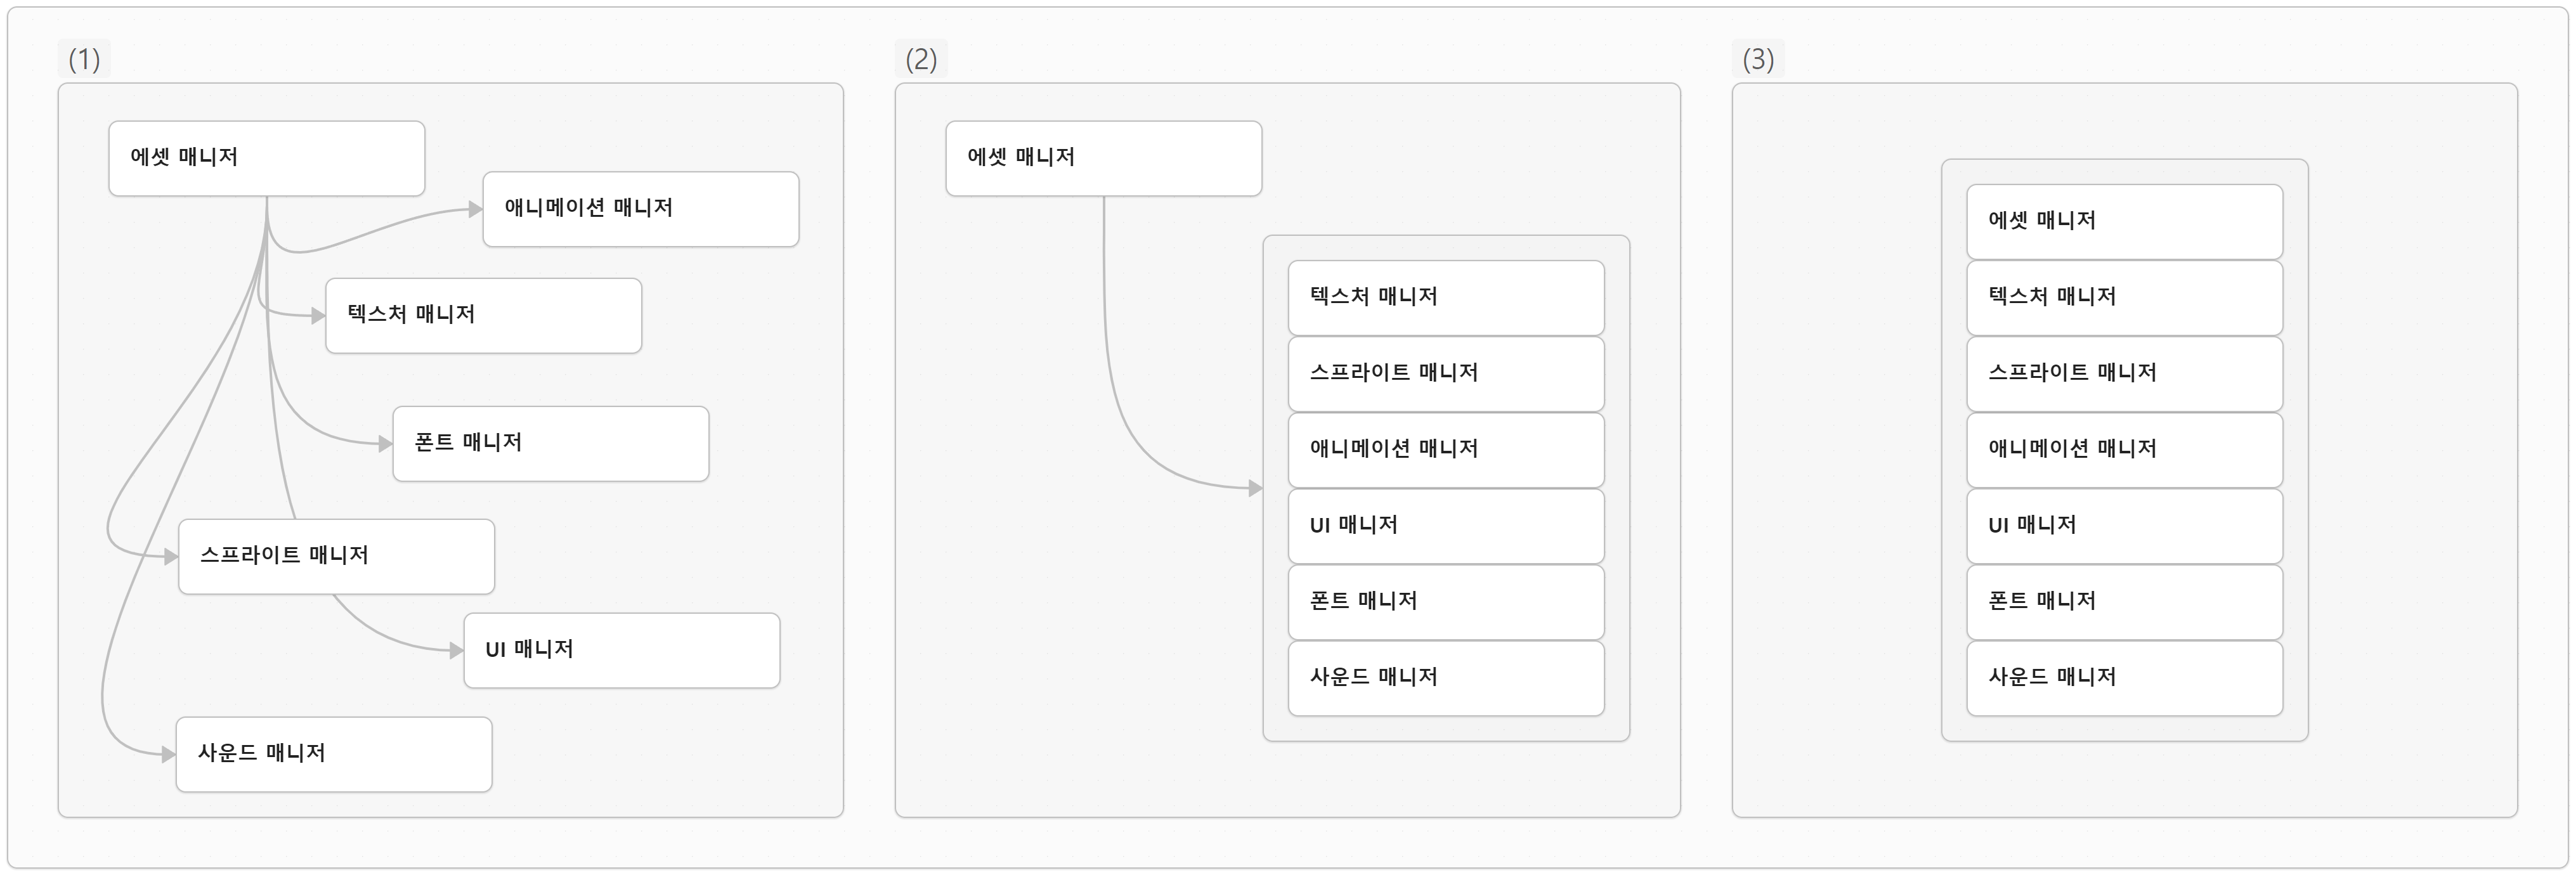The width and height of the screenshot is (2576, 875).
Task: Click the 폰트 매니저 node in diagram (2)
Action: (1445, 601)
